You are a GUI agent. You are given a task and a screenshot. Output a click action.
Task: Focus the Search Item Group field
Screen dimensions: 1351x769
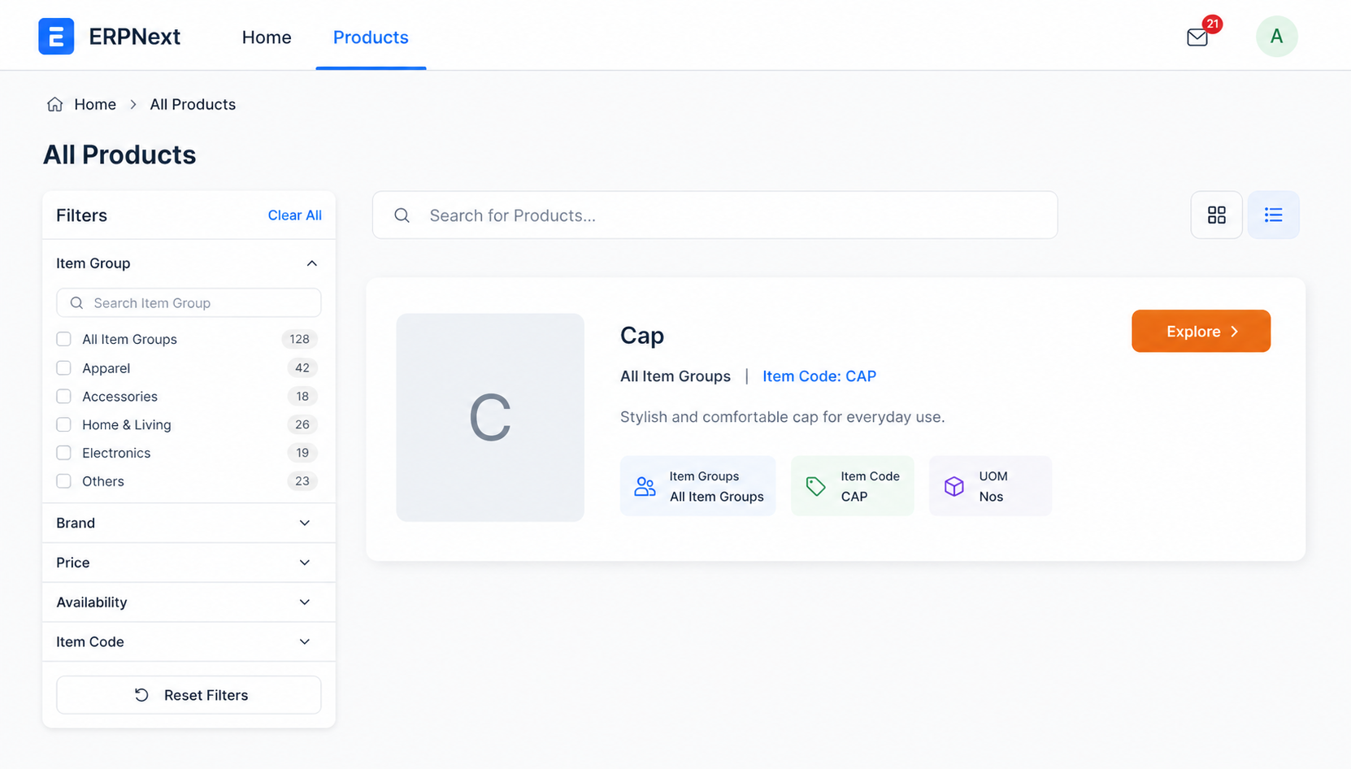(x=189, y=303)
